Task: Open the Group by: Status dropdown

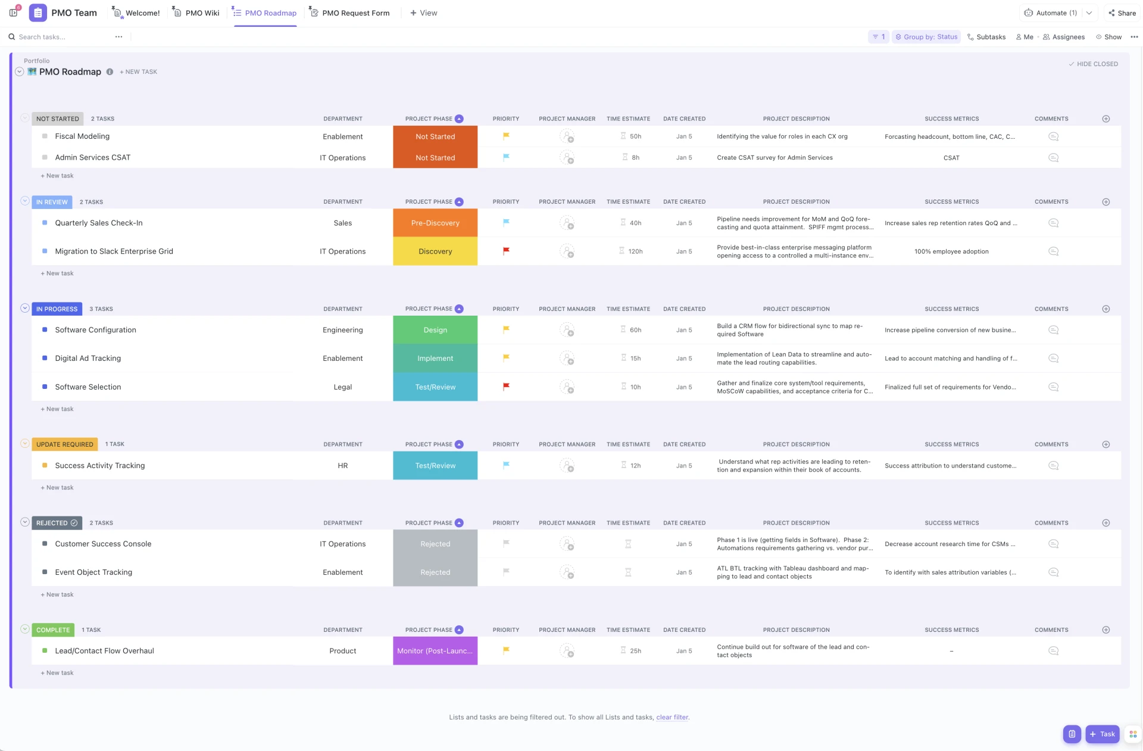Action: click(926, 36)
